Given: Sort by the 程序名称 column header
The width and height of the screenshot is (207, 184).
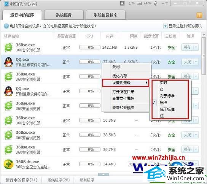Looking at the screenshot, I should [11, 36].
